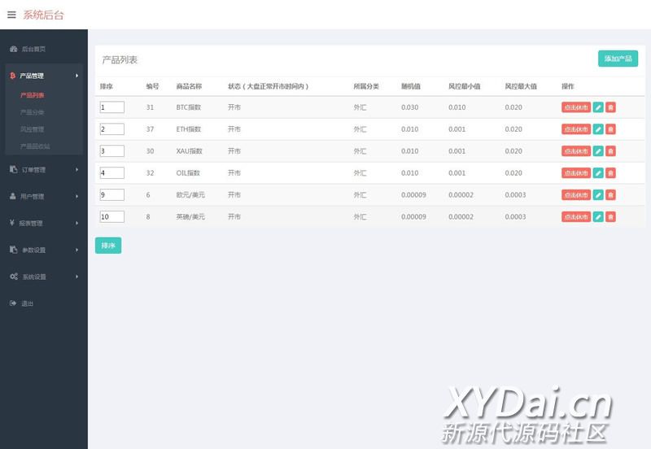
Task: Edit the XAU指数 product with the pencil icon
Action: [x=598, y=151]
